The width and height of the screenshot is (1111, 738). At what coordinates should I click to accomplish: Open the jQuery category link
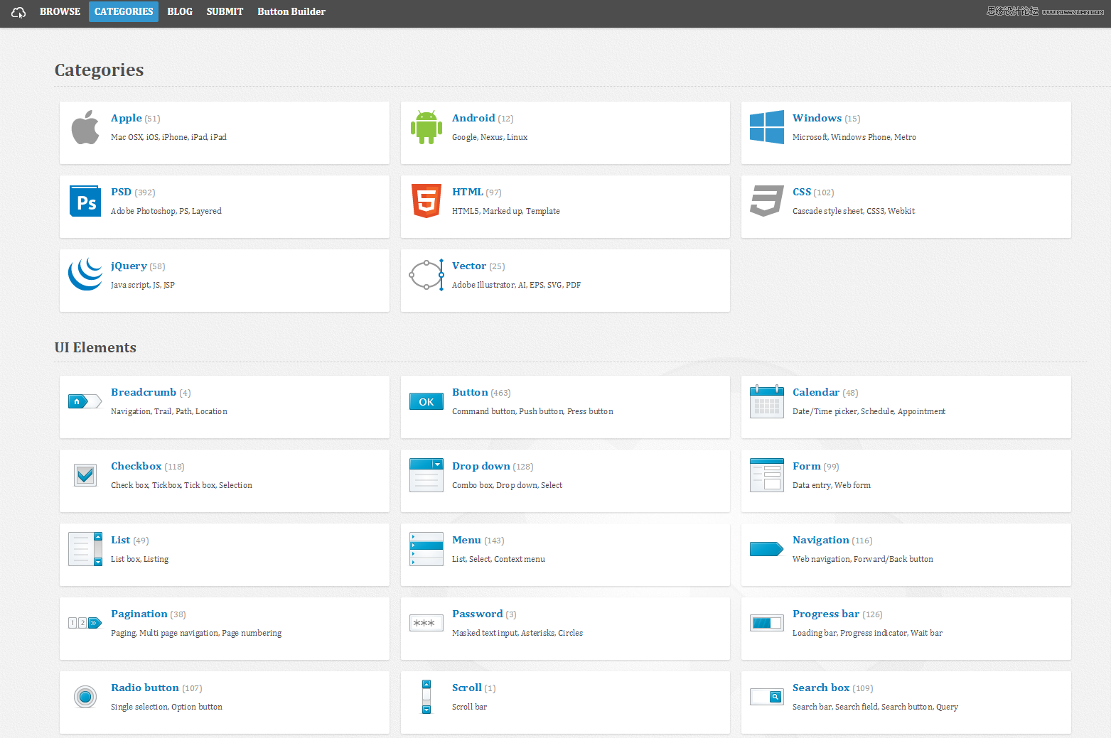tap(129, 266)
